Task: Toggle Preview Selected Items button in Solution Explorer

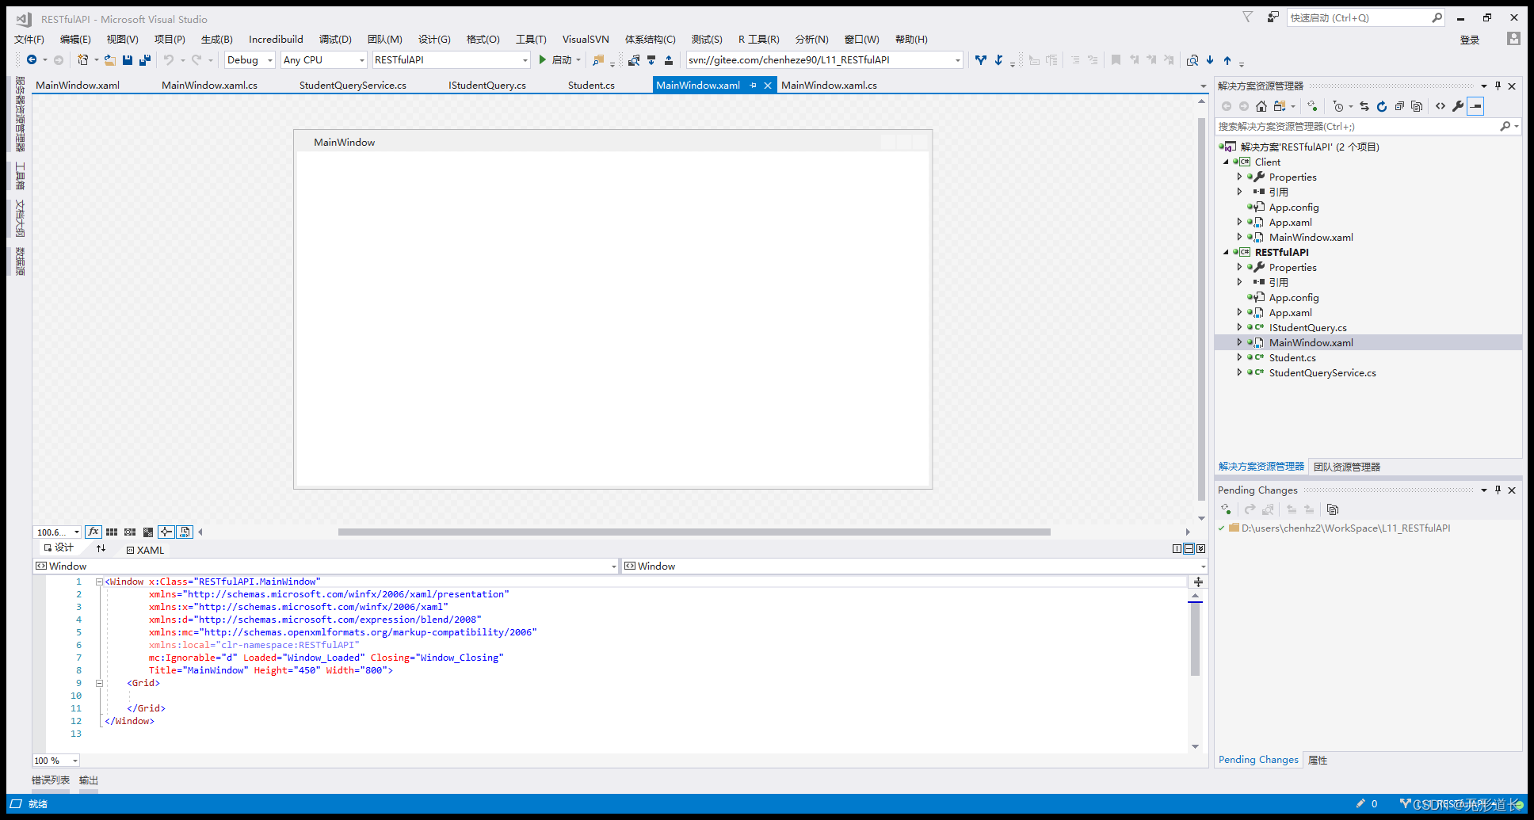Action: click(1475, 106)
